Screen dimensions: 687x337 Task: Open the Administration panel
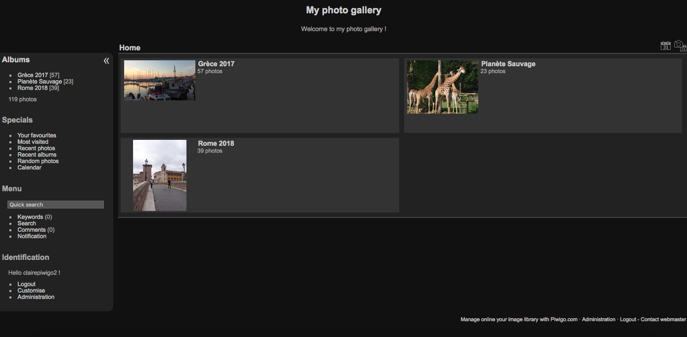click(36, 296)
